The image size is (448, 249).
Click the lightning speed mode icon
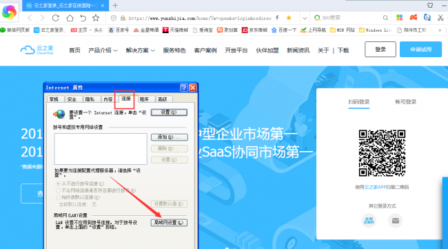[x=278, y=18]
